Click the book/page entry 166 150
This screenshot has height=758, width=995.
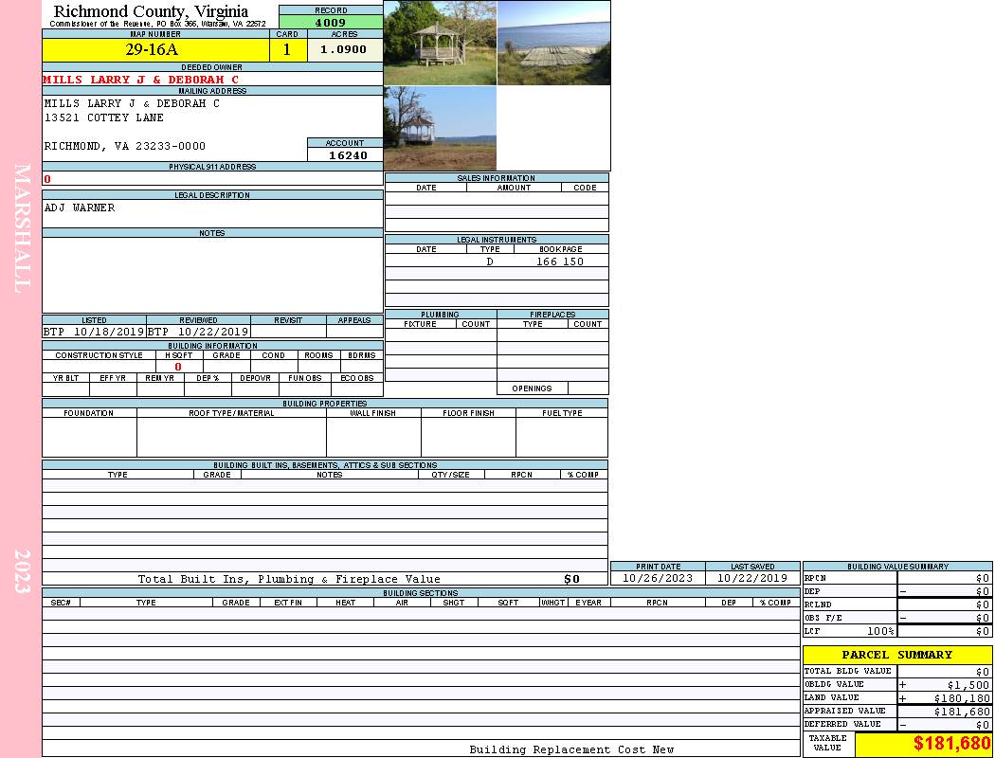[x=560, y=262]
